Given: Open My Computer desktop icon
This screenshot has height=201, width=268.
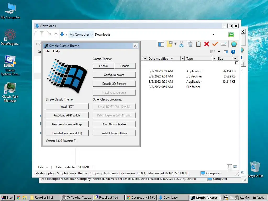Looking at the screenshot, I should [x=10, y=11].
